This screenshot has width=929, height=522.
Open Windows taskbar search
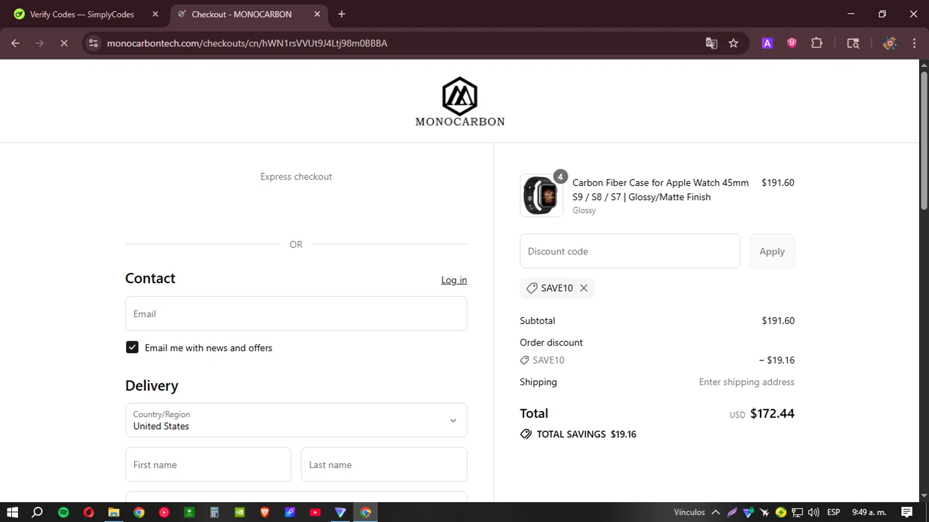(37, 512)
